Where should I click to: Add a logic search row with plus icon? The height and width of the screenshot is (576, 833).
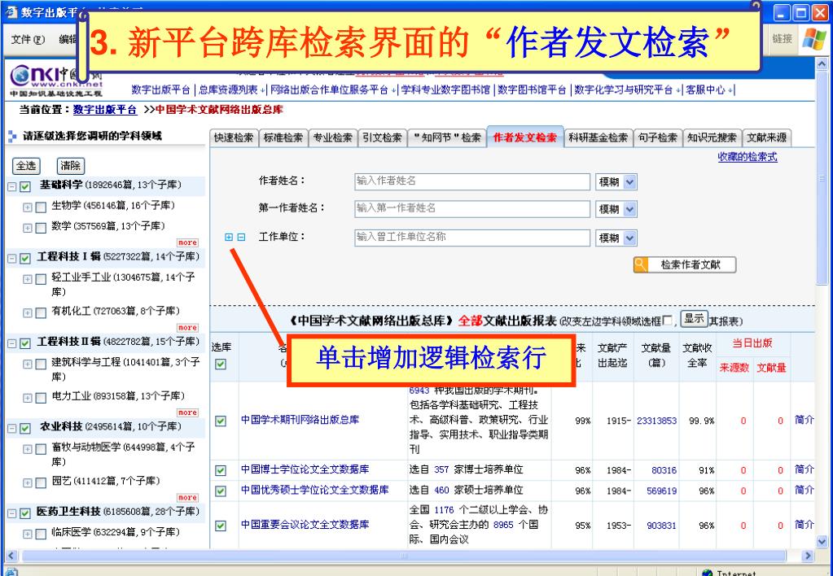point(229,238)
